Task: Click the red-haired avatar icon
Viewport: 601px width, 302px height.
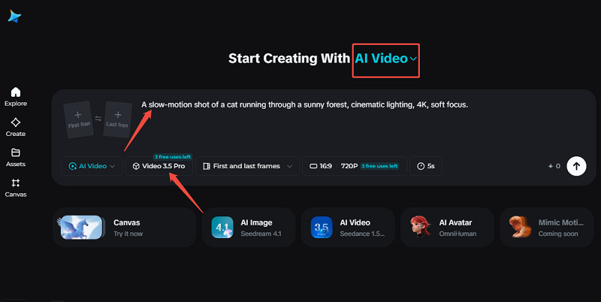Action: pos(421,227)
